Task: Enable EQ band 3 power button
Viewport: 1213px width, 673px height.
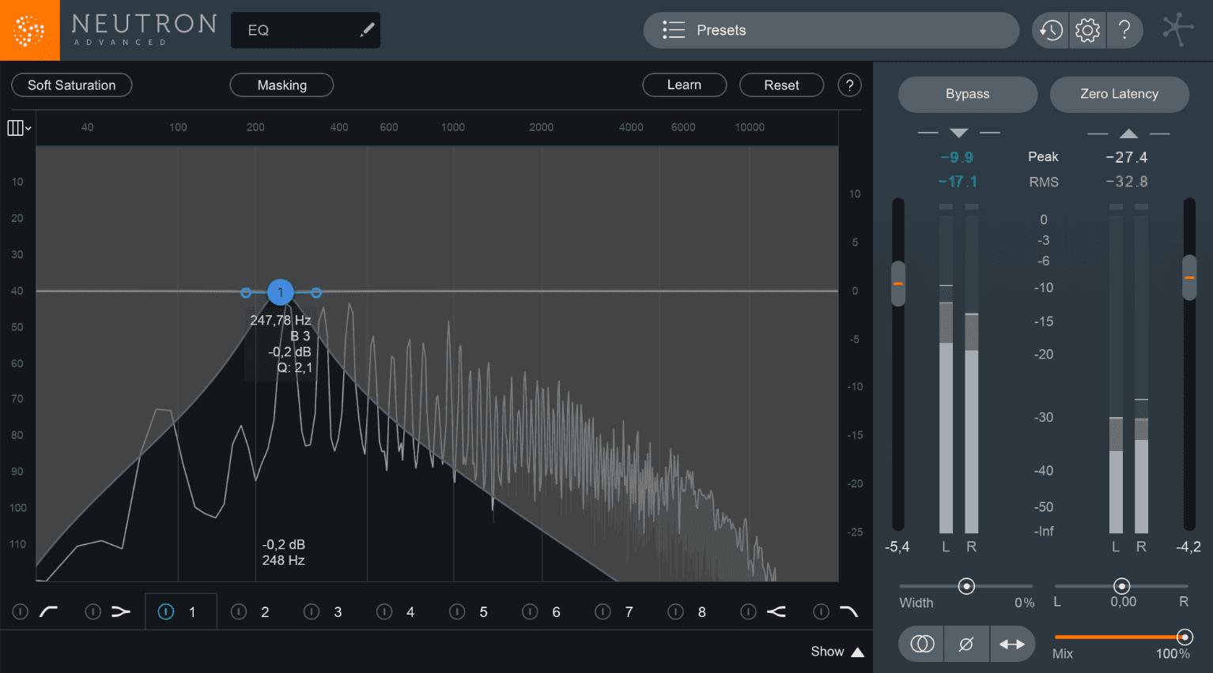Action: pos(312,611)
